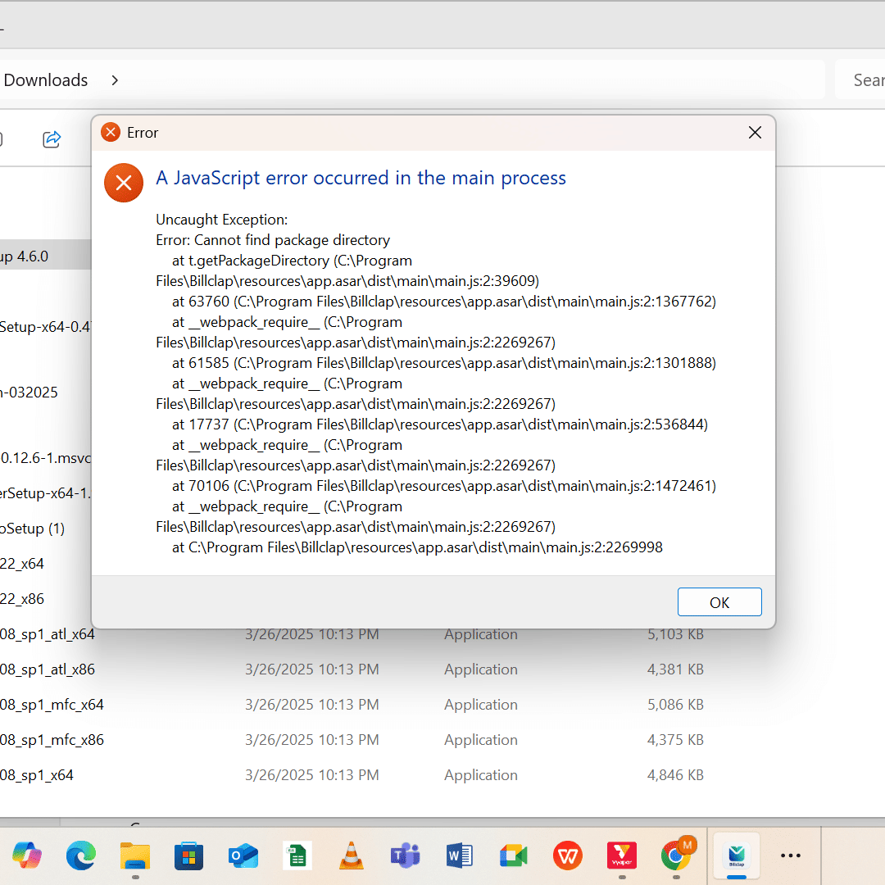Select the Billclap taskbar icon

click(x=737, y=855)
